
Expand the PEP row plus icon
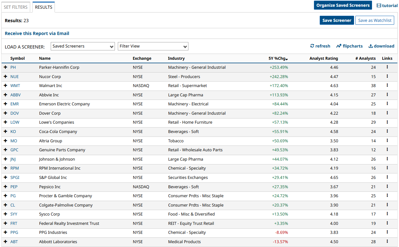[x=5, y=187]
